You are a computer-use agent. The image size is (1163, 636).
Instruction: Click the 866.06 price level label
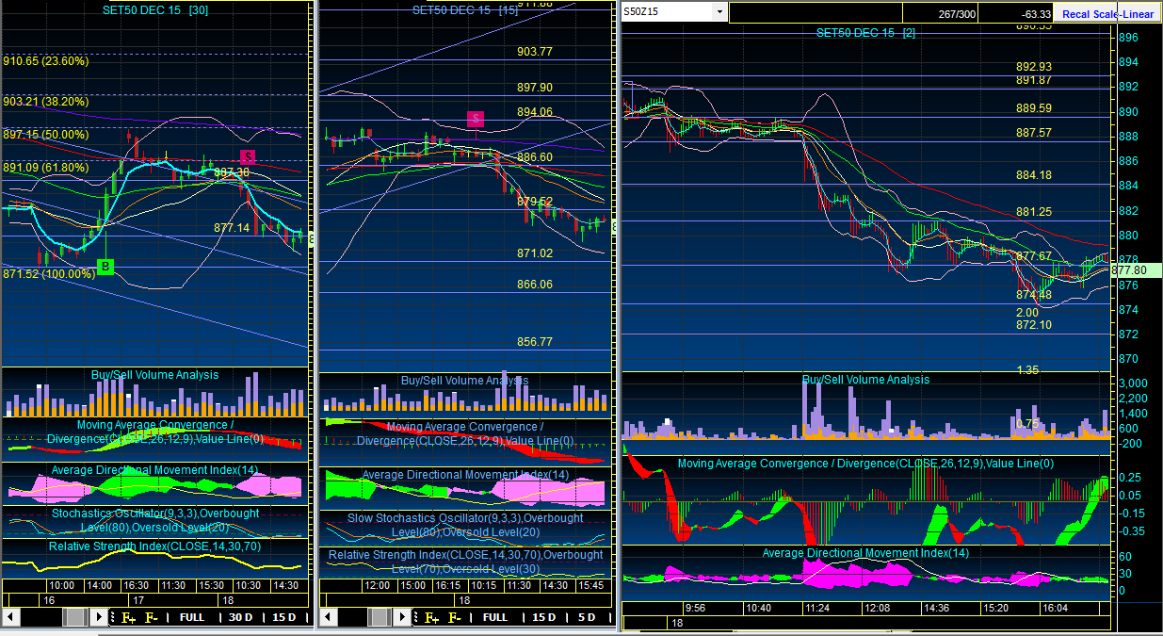point(535,285)
